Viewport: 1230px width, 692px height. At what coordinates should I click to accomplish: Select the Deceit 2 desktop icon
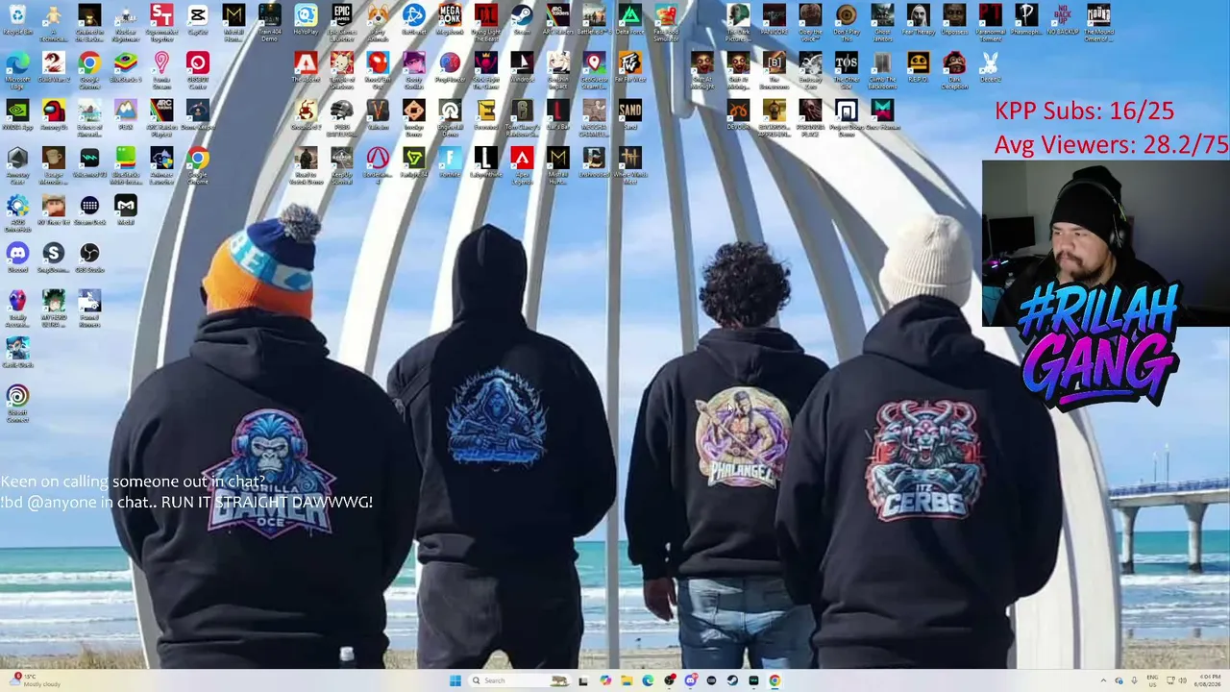tap(991, 67)
